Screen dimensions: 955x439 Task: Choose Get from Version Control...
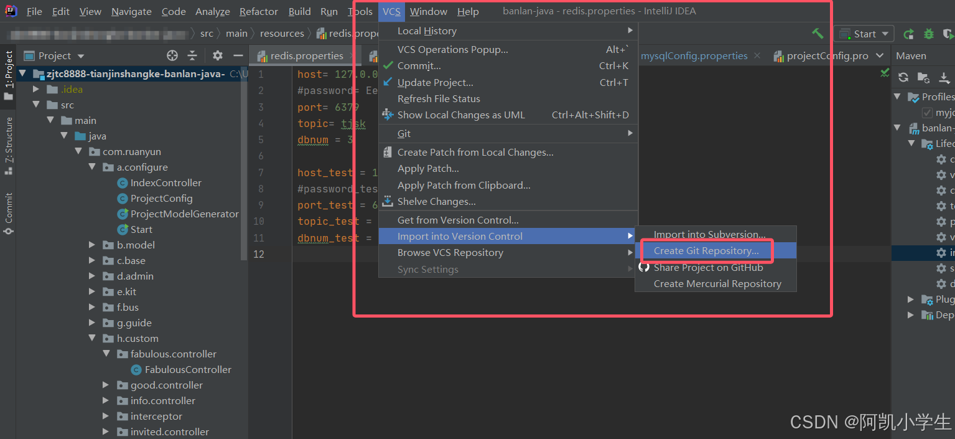pos(508,220)
